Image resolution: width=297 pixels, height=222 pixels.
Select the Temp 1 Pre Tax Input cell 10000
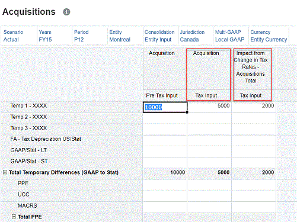[165, 107]
